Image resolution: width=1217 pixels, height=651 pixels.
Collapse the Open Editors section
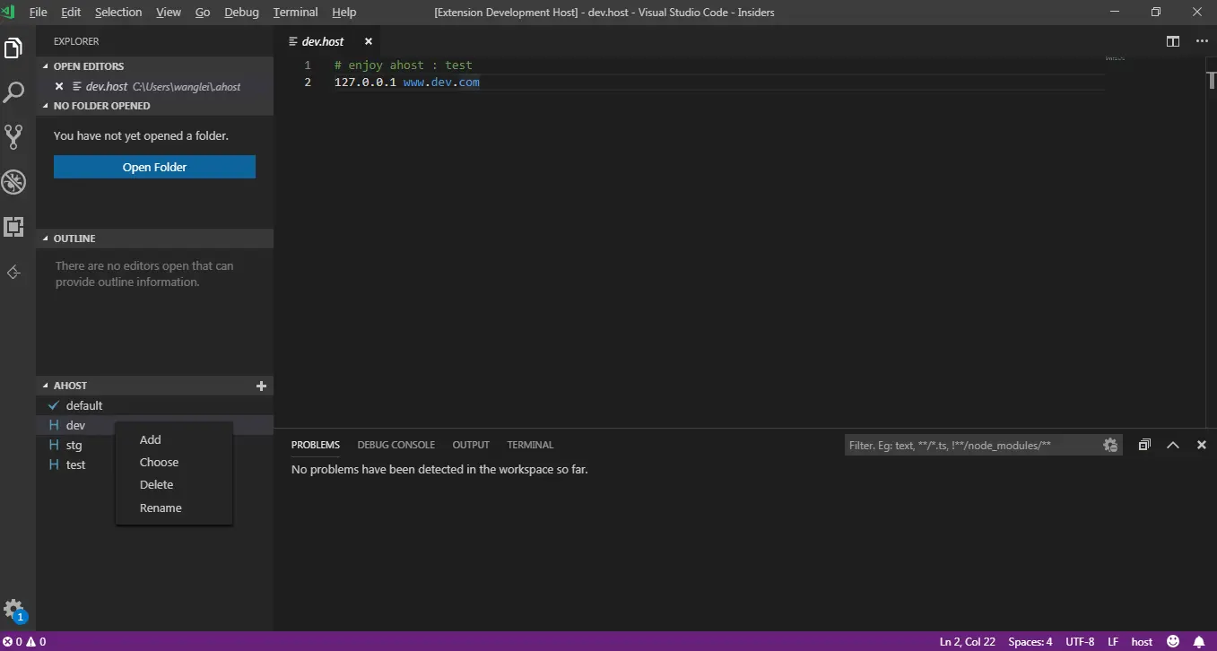coord(46,66)
